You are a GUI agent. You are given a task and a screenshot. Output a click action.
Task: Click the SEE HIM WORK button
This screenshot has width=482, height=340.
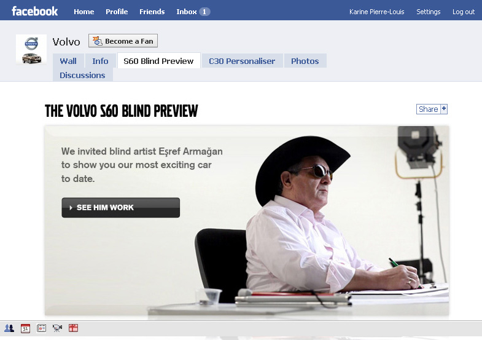tap(120, 207)
